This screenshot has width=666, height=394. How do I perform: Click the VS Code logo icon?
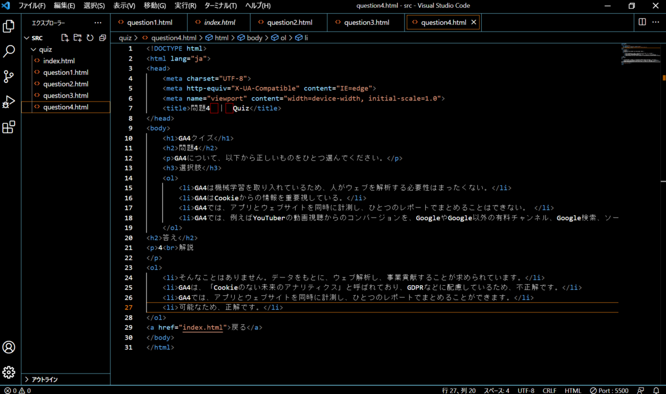[7, 6]
